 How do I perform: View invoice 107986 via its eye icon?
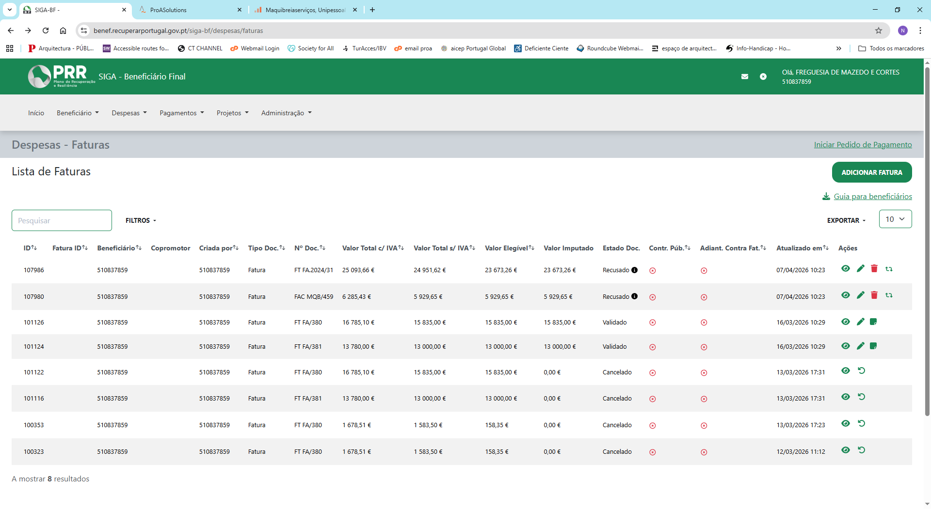point(846,268)
